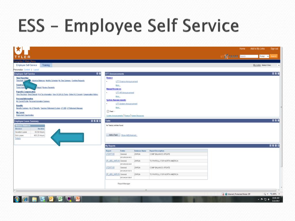Open Windows Start menu
Viewport: 295px width, 221px height.
(17, 199)
